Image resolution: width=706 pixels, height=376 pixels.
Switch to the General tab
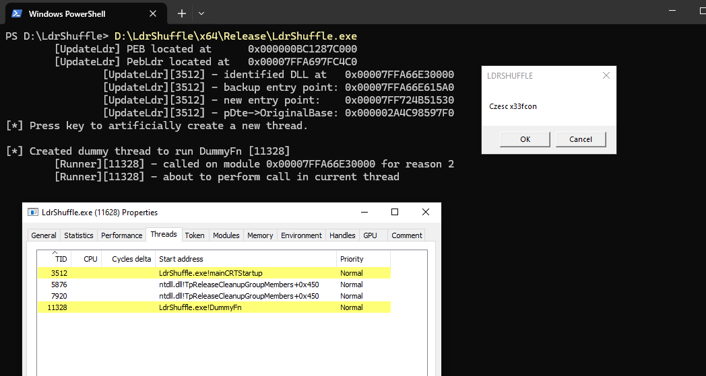[44, 235]
